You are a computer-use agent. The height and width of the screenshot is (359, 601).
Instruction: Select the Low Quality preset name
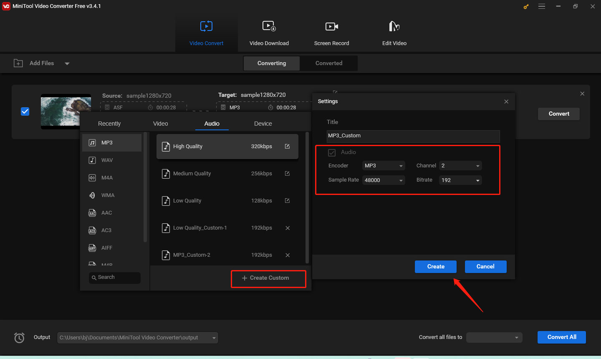tap(187, 201)
